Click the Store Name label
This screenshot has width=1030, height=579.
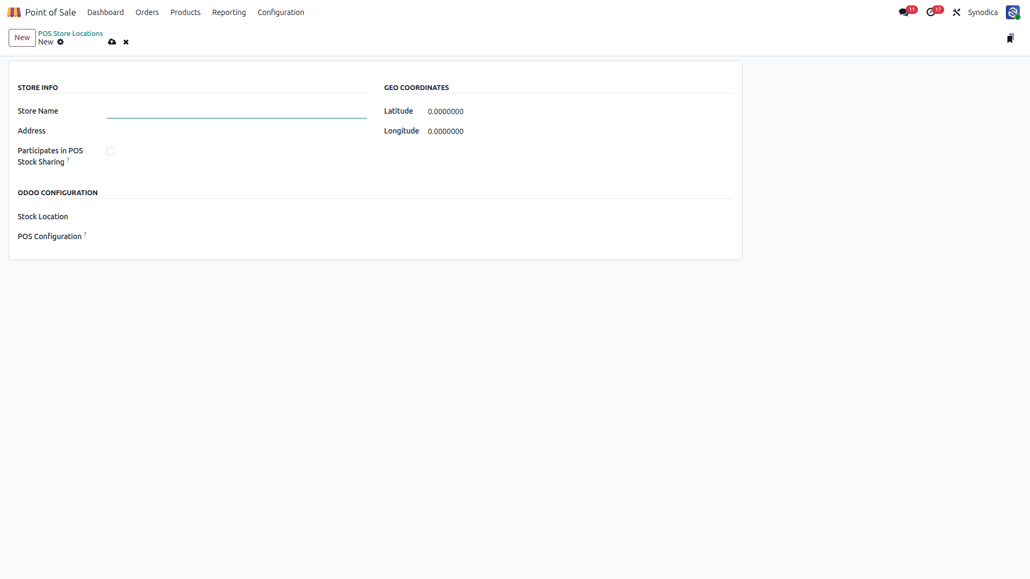point(38,111)
